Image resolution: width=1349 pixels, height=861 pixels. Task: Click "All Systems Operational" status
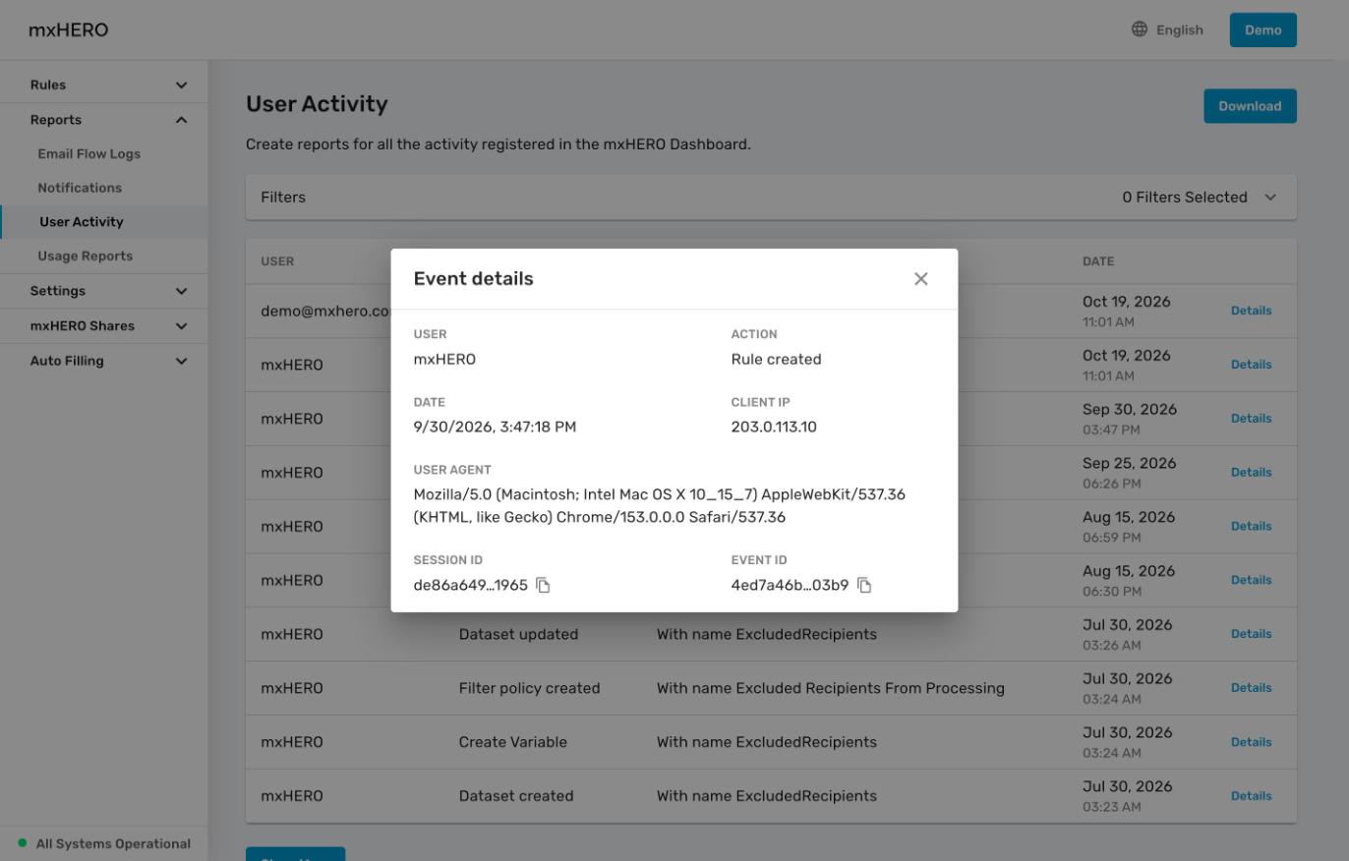click(113, 844)
